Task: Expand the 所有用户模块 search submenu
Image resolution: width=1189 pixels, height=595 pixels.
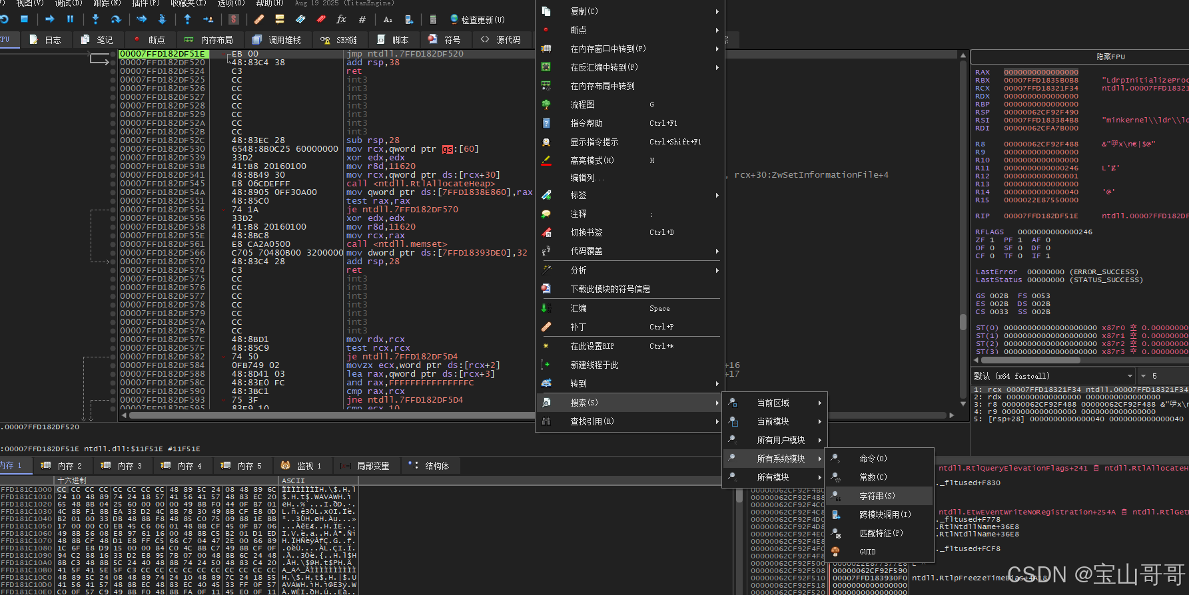Action: pyautogui.click(x=775, y=440)
